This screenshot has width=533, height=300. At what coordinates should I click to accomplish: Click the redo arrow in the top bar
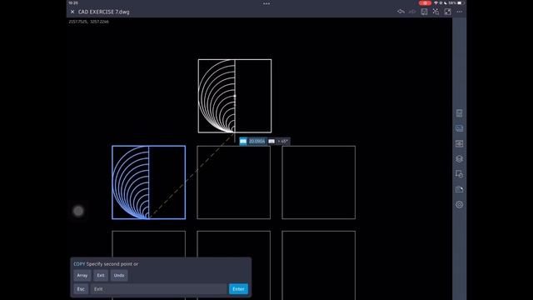click(x=412, y=12)
